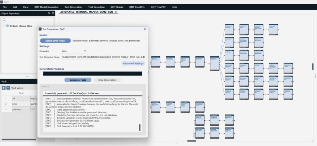Add a new Vault value with plus
Image resolution: width=317 pixels, height=146 pixels.
4,88
